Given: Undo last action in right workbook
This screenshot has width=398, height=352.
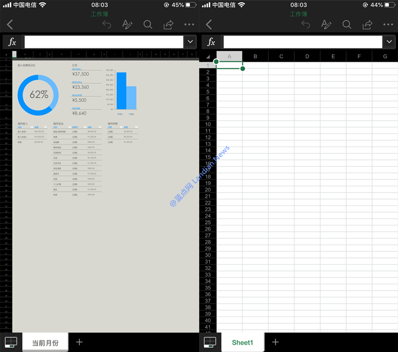Looking at the screenshot, I should coord(306,24).
